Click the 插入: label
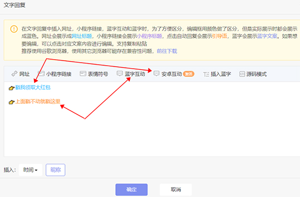300x197 pixels. 9,170
